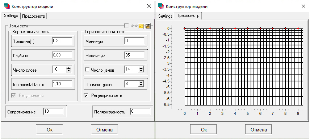The image size is (310, 139).
Task: Click the open file folder icon
Action: [141, 26]
